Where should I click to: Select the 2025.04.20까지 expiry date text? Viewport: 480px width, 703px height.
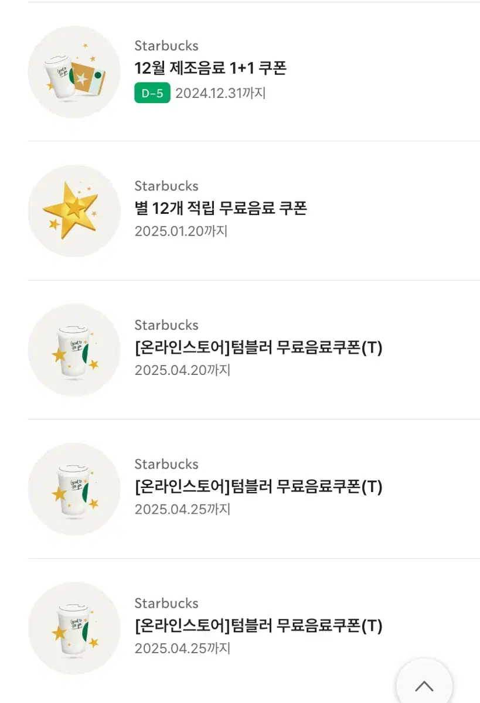point(182,370)
